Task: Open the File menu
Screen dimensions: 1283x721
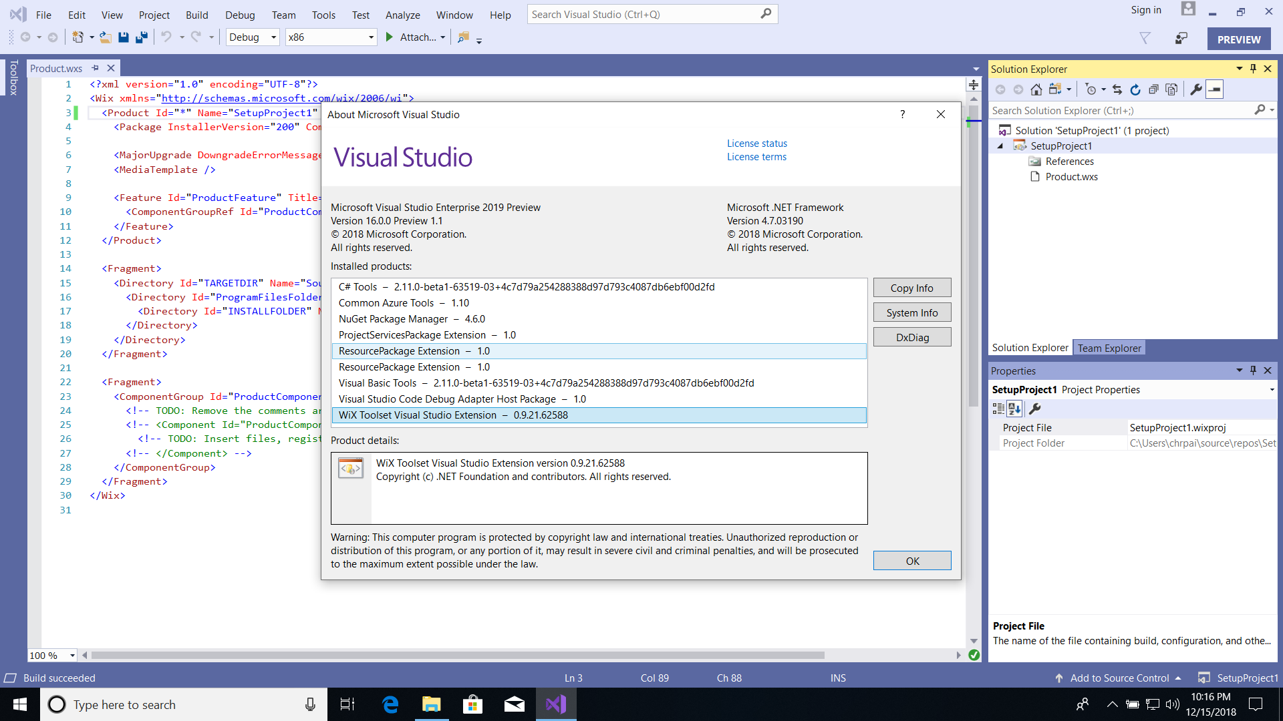Action: pos(43,15)
